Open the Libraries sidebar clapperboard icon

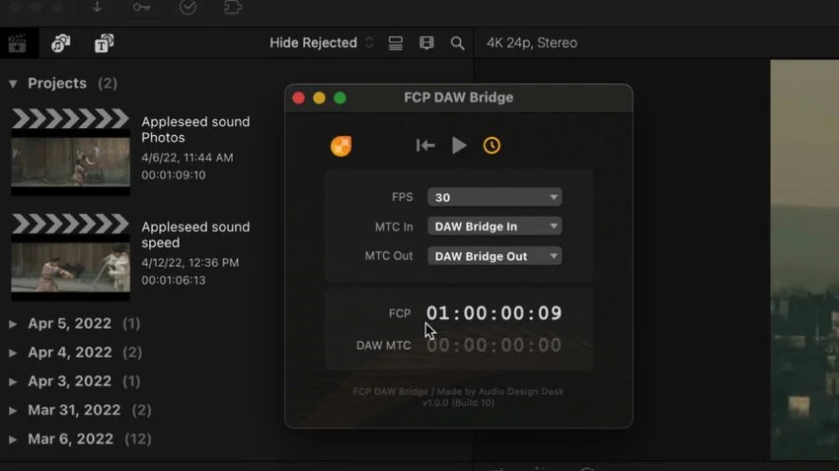click(17, 43)
